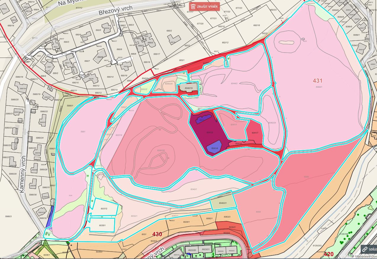Click the share link icon
The height and width of the screenshot is (259, 377).
[365, 249]
